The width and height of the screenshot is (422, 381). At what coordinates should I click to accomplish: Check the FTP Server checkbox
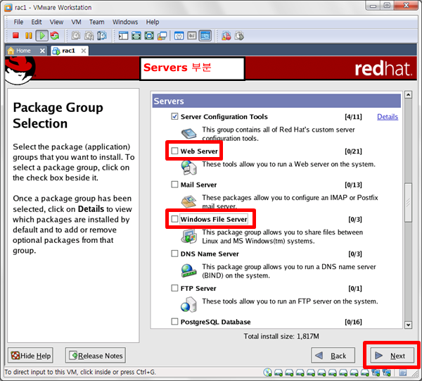pos(174,288)
